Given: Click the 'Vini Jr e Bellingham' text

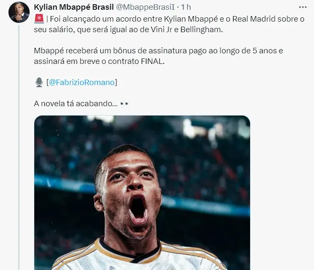Looking at the screenshot, I should coord(187,30).
